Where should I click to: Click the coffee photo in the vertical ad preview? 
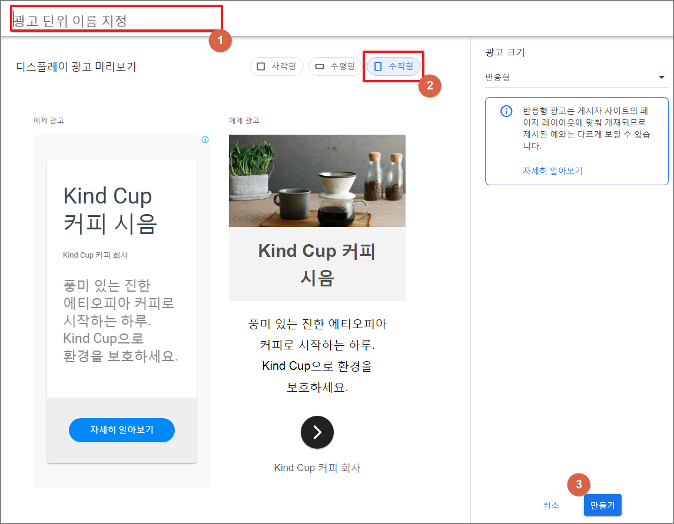point(317,181)
